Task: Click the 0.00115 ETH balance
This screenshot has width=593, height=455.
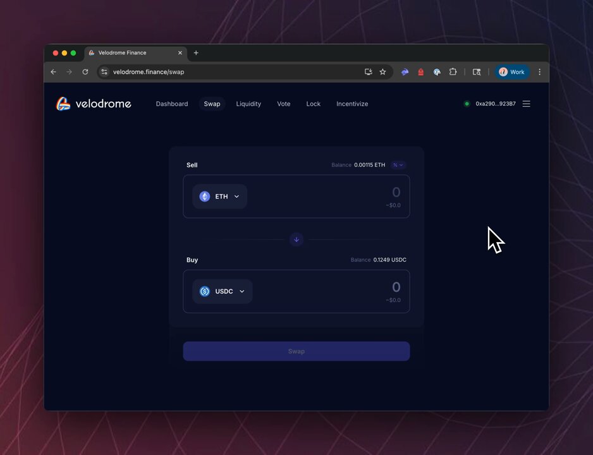Action: 369,165
